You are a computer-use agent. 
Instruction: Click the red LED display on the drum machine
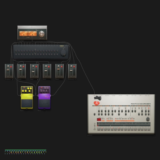click(99, 119)
